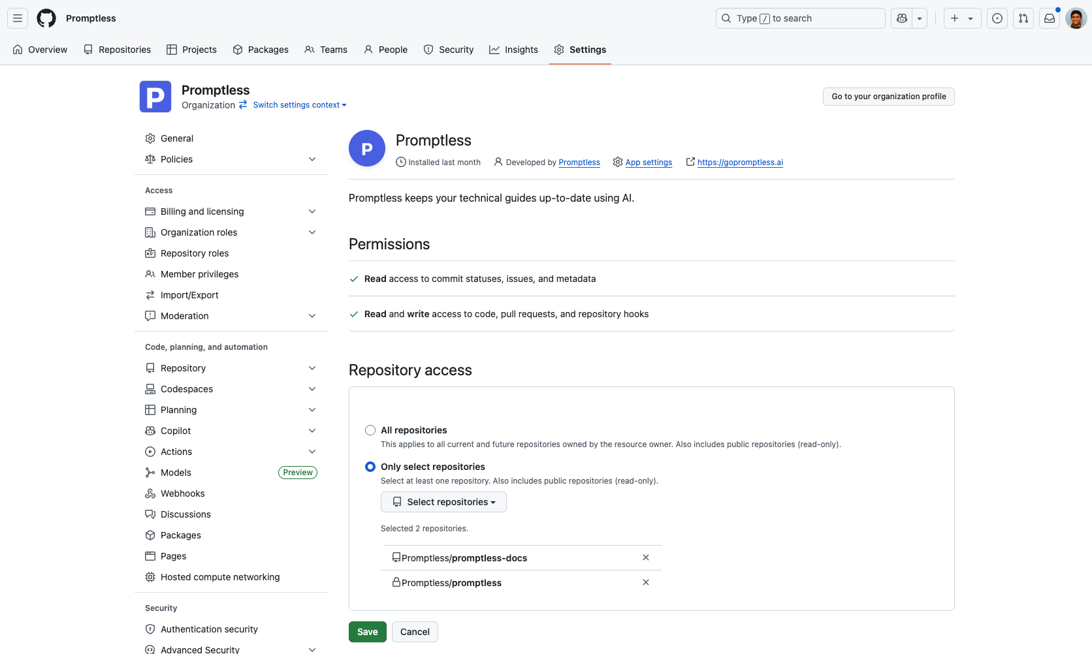Viewport: 1092px width, 654px height.
Task: Switch to the Packages tab
Action: pyautogui.click(x=261, y=50)
